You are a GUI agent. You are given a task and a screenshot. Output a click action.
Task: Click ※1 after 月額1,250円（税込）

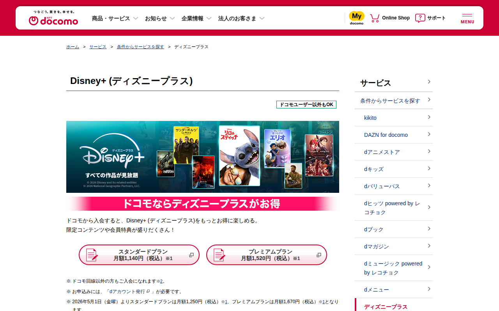pos(225,302)
